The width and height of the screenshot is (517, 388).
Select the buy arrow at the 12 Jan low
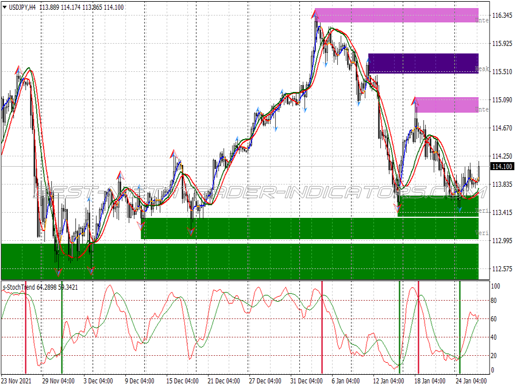coord(398,208)
